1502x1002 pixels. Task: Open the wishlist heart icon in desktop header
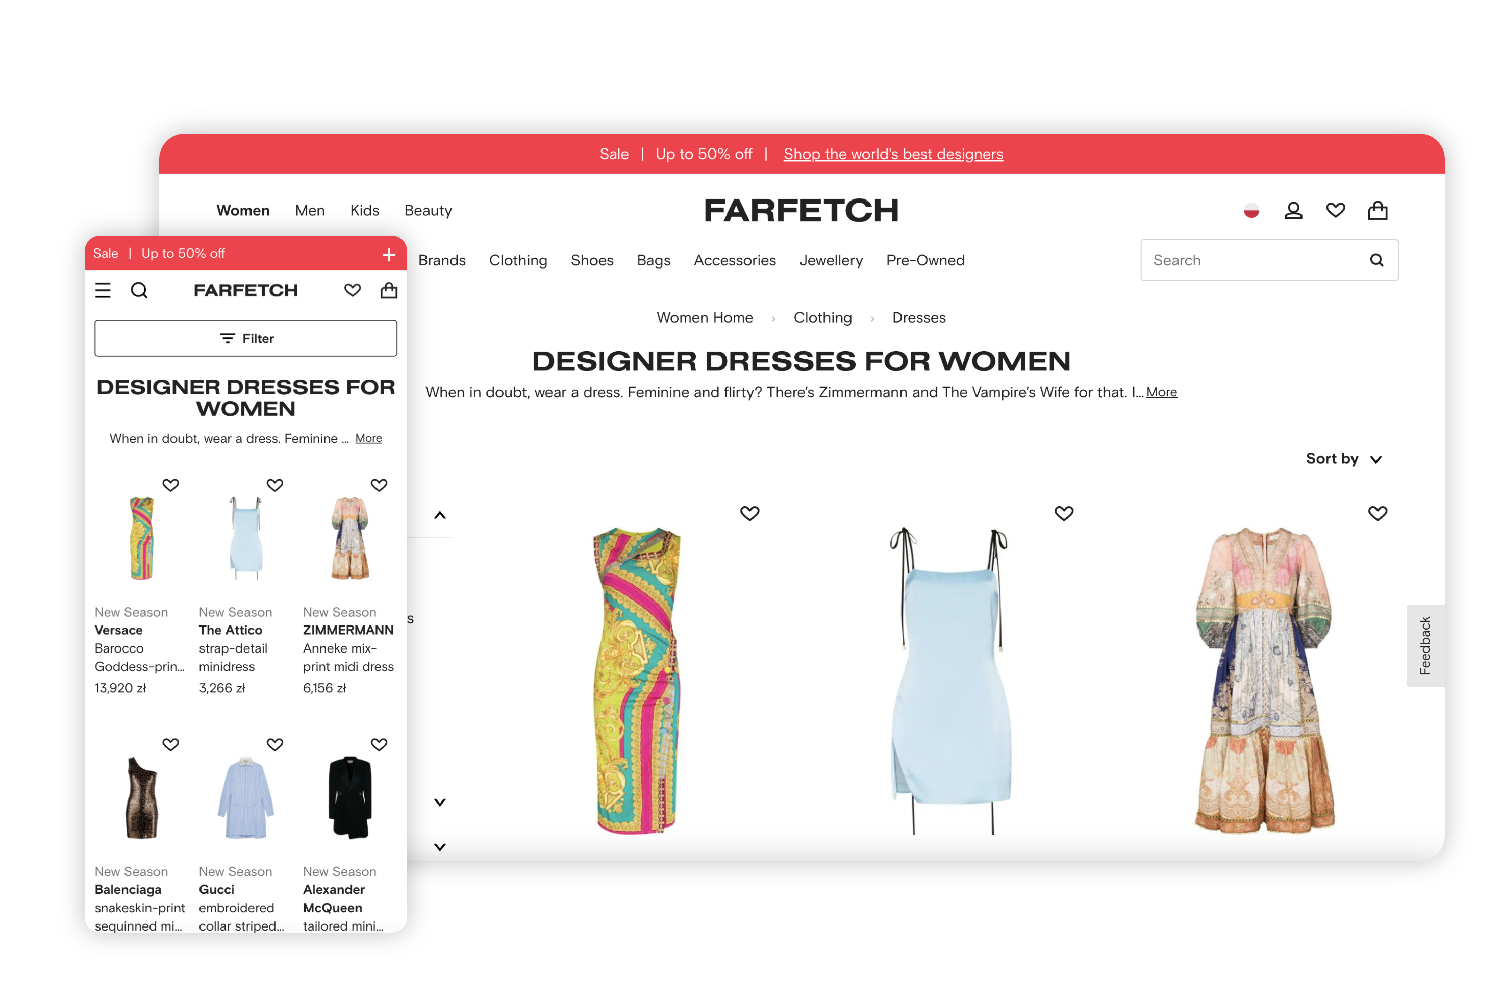point(1335,210)
